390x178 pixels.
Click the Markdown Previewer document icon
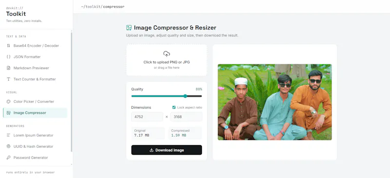click(x=8, y=68)
